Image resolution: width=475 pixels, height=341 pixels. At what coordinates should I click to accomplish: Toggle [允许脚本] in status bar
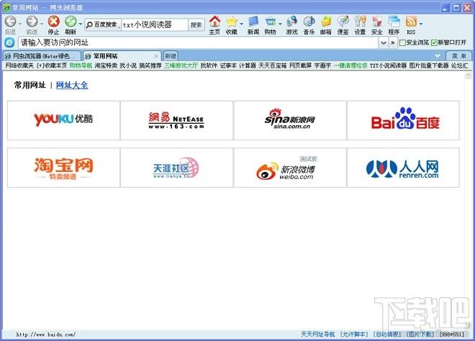tap(354, 334)
